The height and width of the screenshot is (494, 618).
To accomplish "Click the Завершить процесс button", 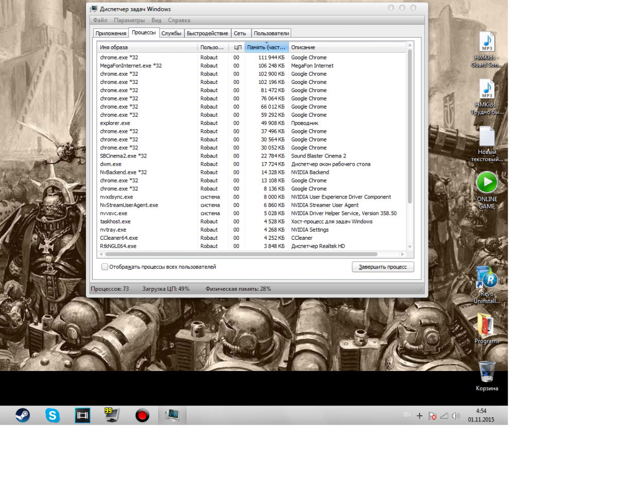I will click(x=383, y=267).
